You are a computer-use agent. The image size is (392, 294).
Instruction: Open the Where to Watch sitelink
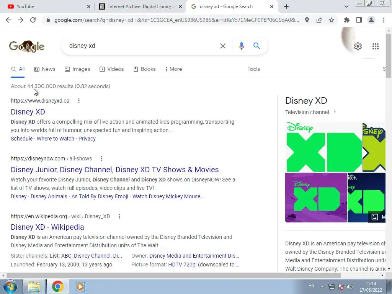point(56,139)
